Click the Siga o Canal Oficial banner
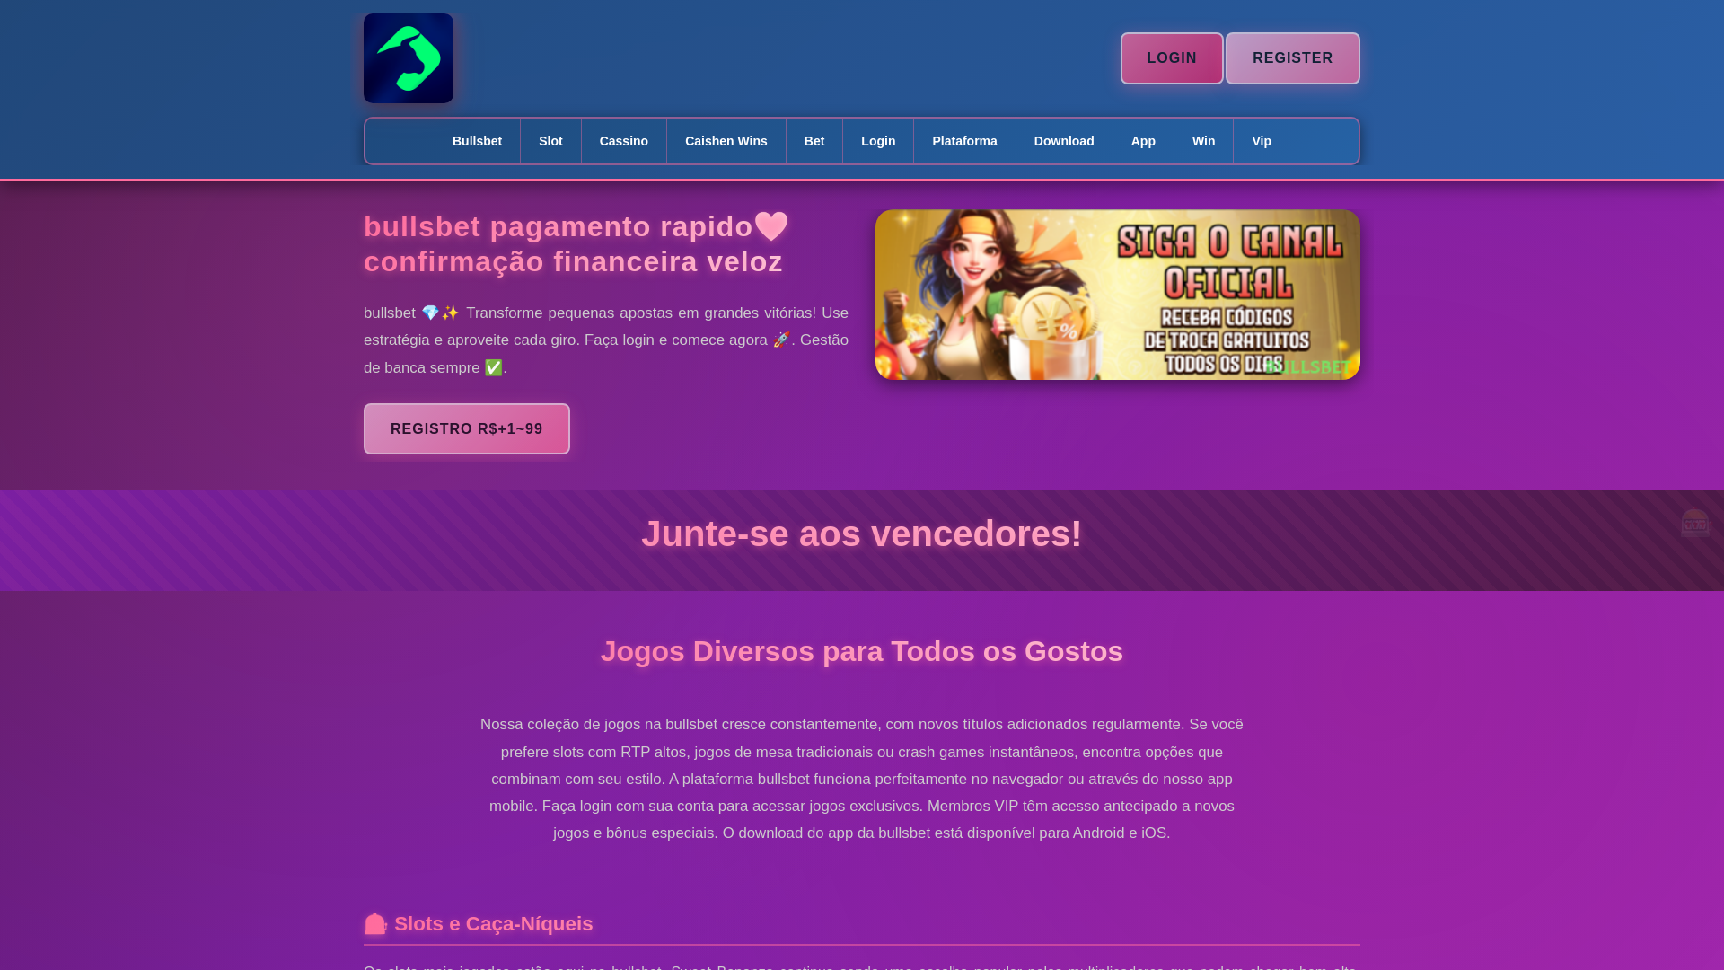Screen dimensions: 1724x970 [1117, 295]
